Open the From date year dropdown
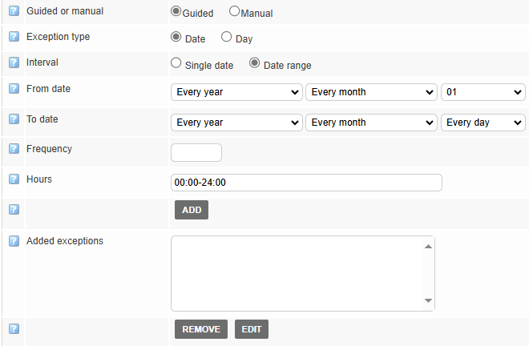 coord(236,92)
